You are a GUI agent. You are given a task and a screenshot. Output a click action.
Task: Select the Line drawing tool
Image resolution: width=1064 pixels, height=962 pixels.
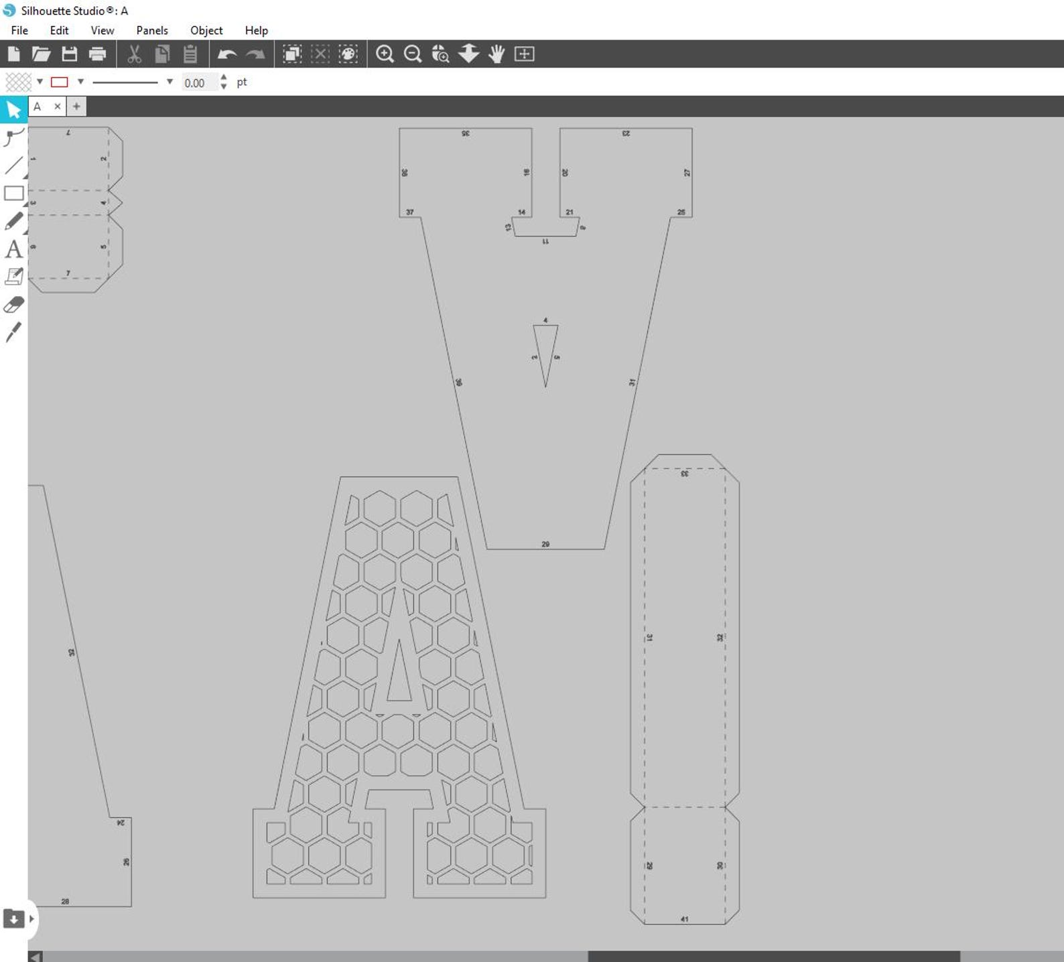coord(13,165)
